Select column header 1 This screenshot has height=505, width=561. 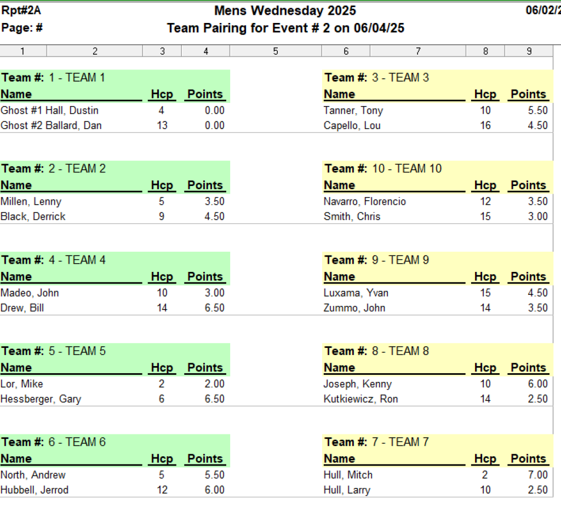pos(23,51)
